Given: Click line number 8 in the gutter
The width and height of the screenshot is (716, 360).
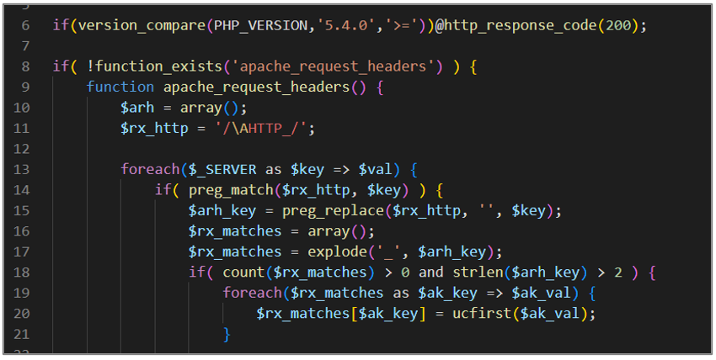Looking at the screenshot, I should (25, 66).
